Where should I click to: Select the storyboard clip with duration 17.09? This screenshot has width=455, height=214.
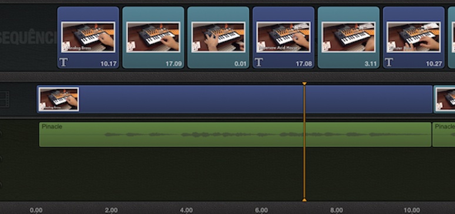pos(153,38)
